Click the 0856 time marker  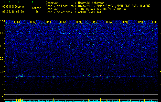click(94, 22)
